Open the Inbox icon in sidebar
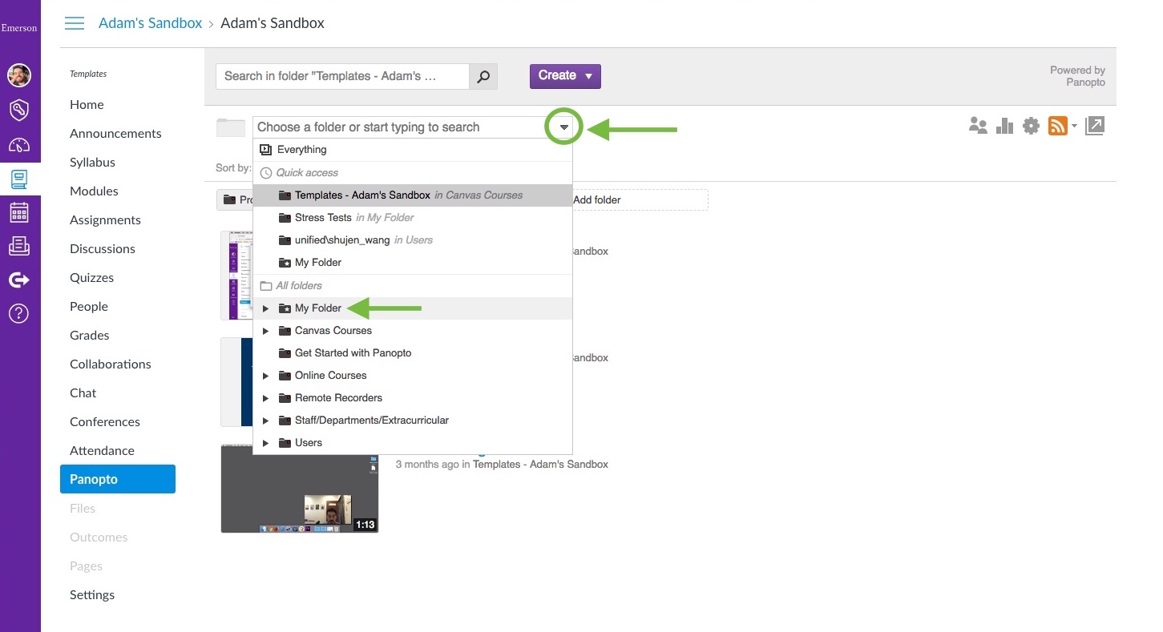This screenshot has width=1163, height=632. click(x=19, y=246)
